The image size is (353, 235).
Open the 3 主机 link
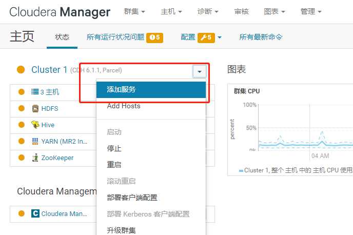(x=50, y=92)
